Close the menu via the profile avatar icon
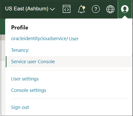Screen dimensions: 133x116 125,9
